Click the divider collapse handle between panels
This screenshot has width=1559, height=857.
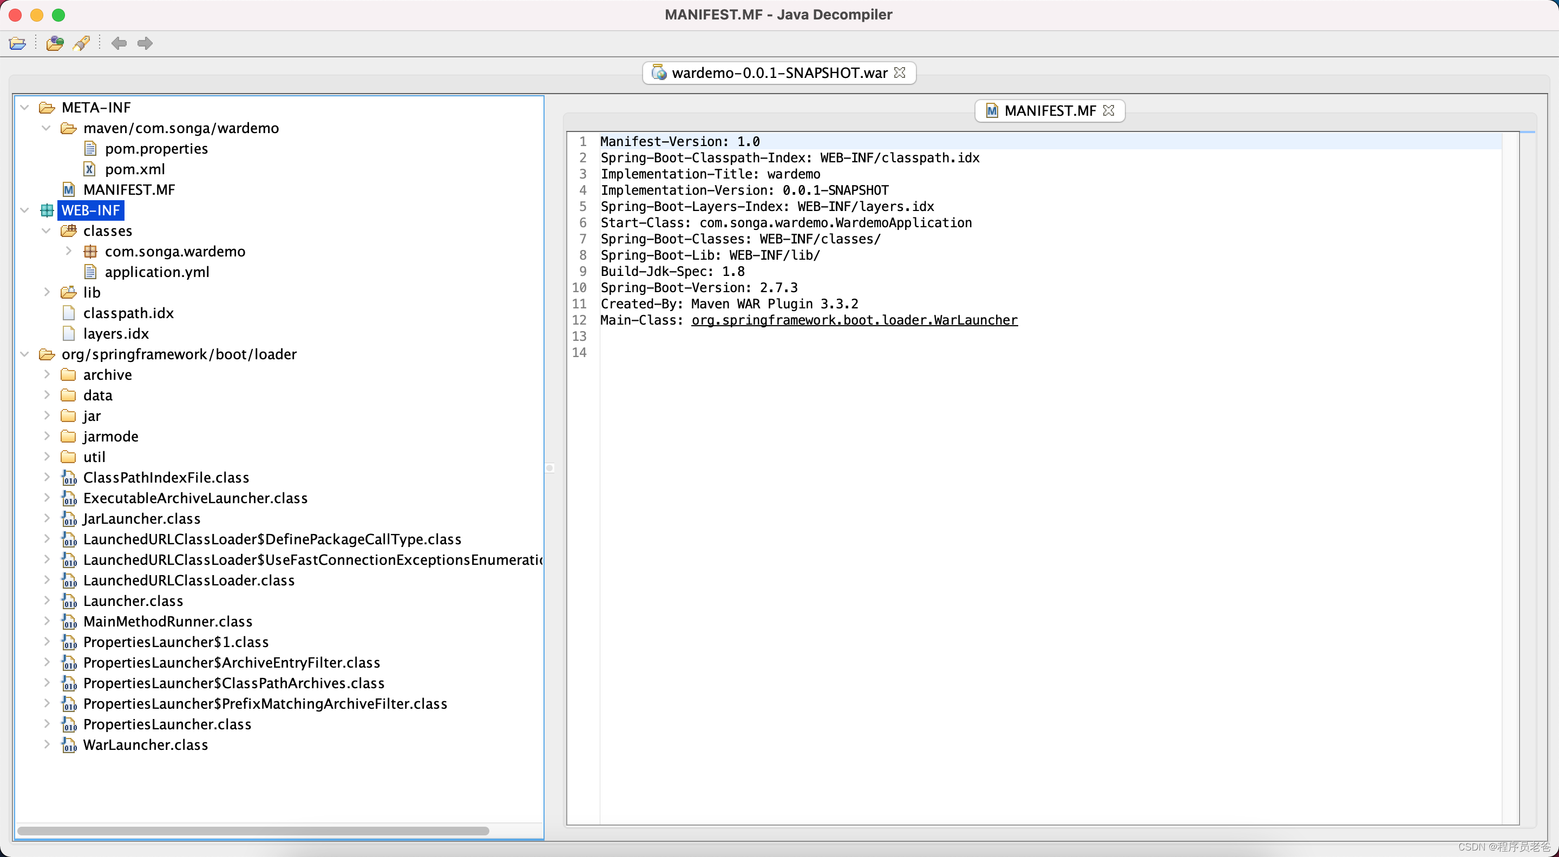[549, 467]
